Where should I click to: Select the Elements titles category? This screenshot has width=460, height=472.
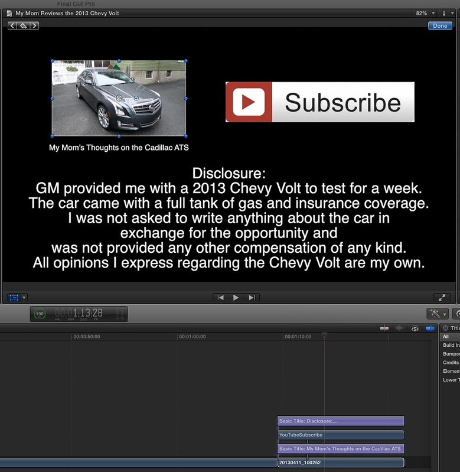click(x=451, y=371)
